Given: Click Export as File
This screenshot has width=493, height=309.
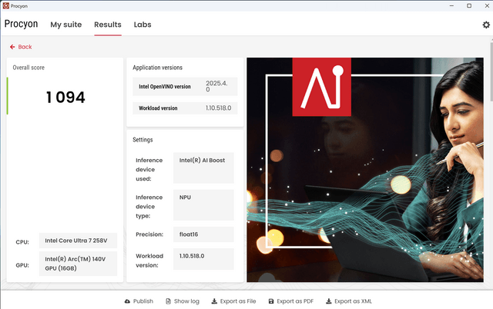Looking at the screenshot, I should coord(233,301).
